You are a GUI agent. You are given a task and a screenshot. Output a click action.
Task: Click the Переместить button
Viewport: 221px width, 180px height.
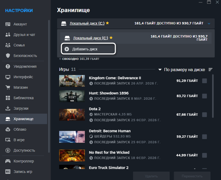coord(192,176)
